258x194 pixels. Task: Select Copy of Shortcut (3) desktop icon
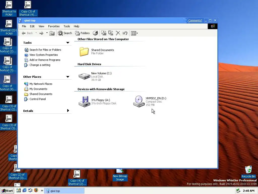click(x=8, y=64)
